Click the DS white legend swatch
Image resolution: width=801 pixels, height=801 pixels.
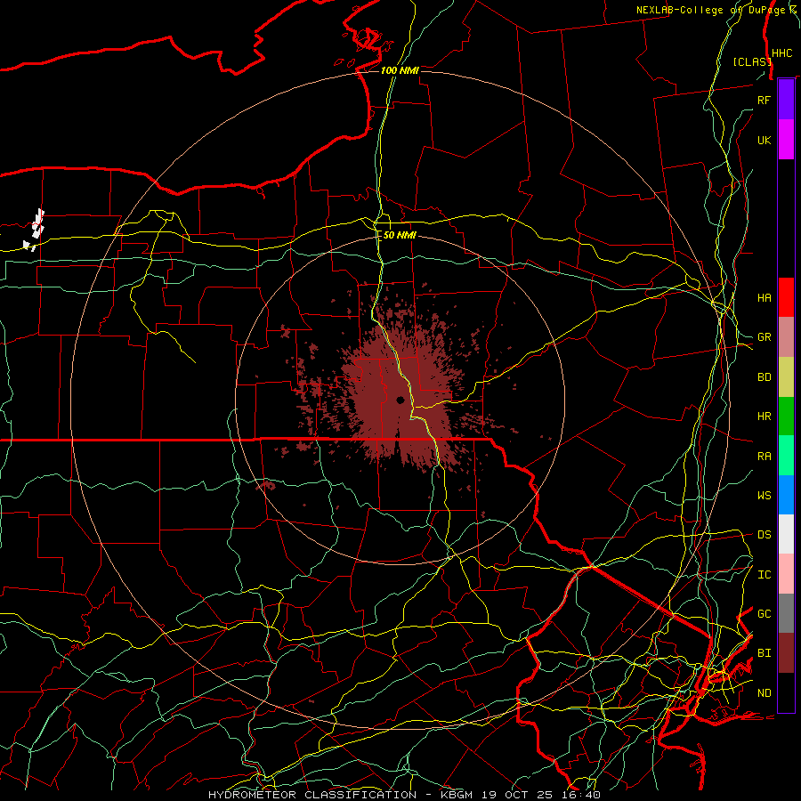click(786, 534)
